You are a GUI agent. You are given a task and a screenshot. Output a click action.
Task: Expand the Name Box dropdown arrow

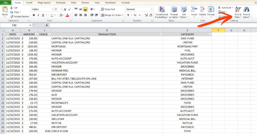click(30, 25)
